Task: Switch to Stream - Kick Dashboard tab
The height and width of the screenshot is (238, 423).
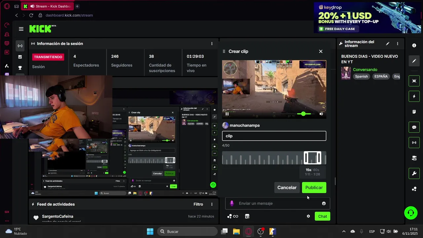Action: (x=47, y=6)
